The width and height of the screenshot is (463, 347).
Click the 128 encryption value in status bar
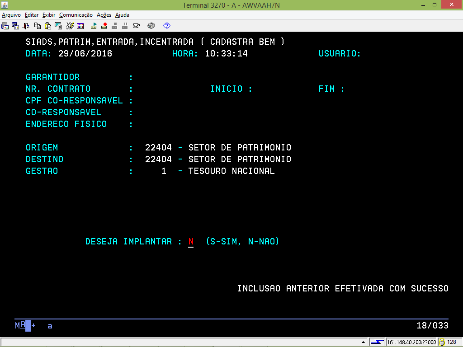click(x=452, y=342)
